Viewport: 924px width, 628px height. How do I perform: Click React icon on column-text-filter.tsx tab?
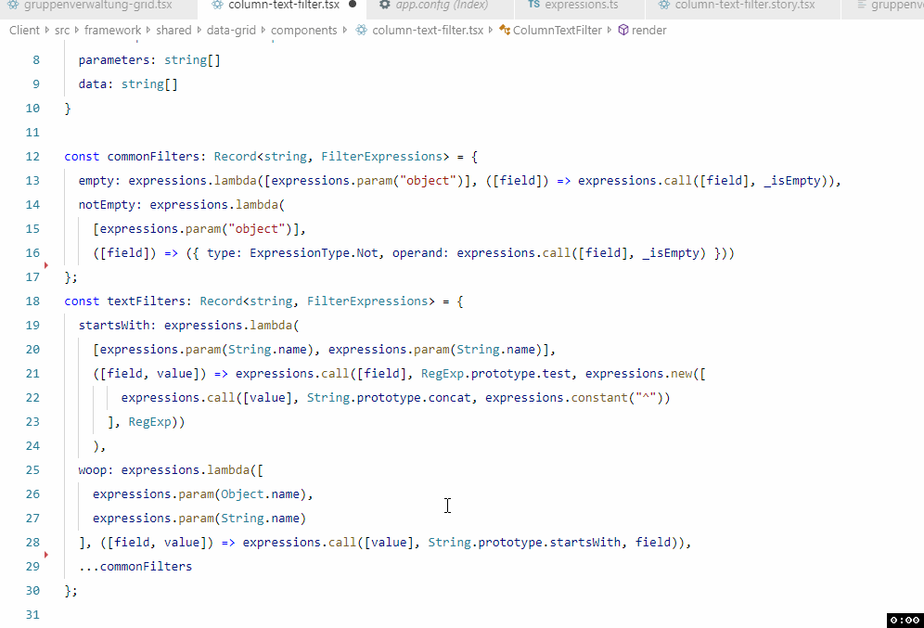click(217, 5)
